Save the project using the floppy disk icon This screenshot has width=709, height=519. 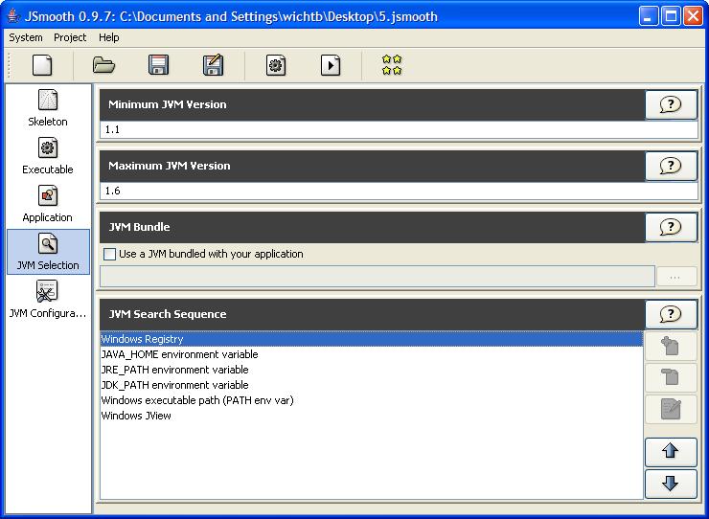coord(158,65)
